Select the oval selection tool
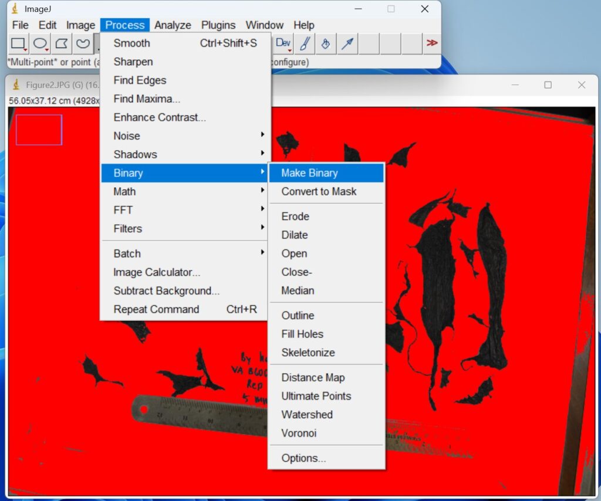Image resolution: width=601 pixels, height=501 pixels. tap(39, 43)
